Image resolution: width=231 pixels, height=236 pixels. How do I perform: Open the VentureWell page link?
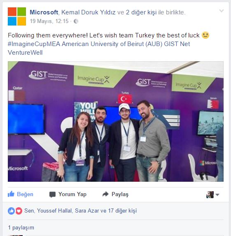(x=25, y=53)
